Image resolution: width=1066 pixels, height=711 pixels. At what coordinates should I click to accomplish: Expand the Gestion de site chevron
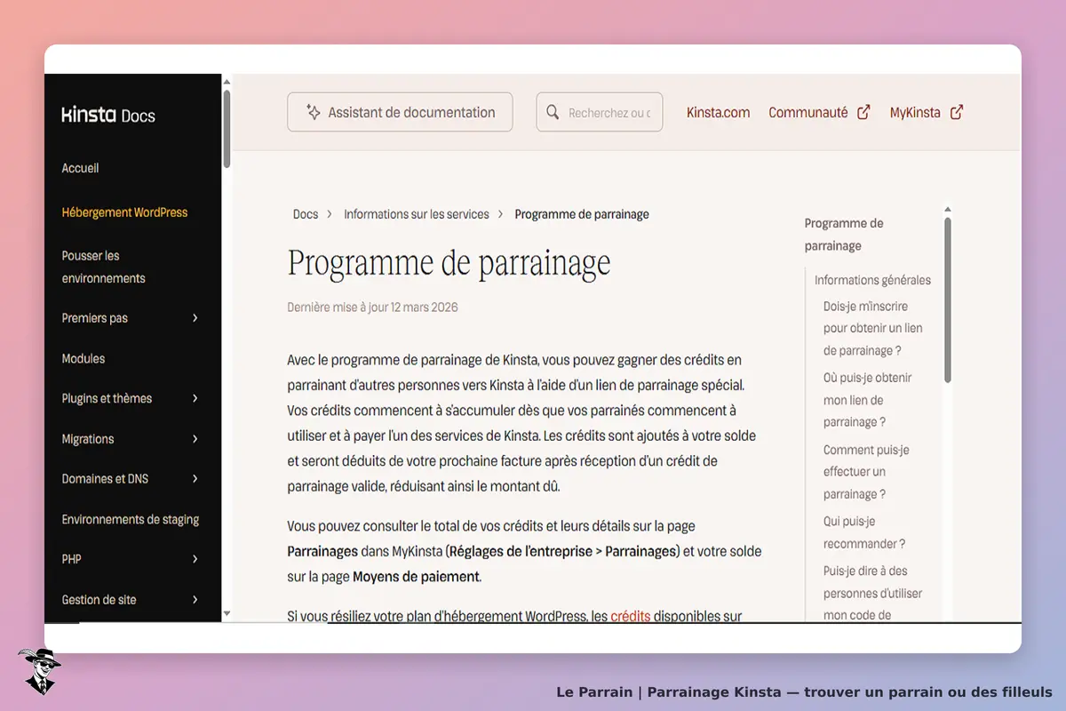[195, 600]
